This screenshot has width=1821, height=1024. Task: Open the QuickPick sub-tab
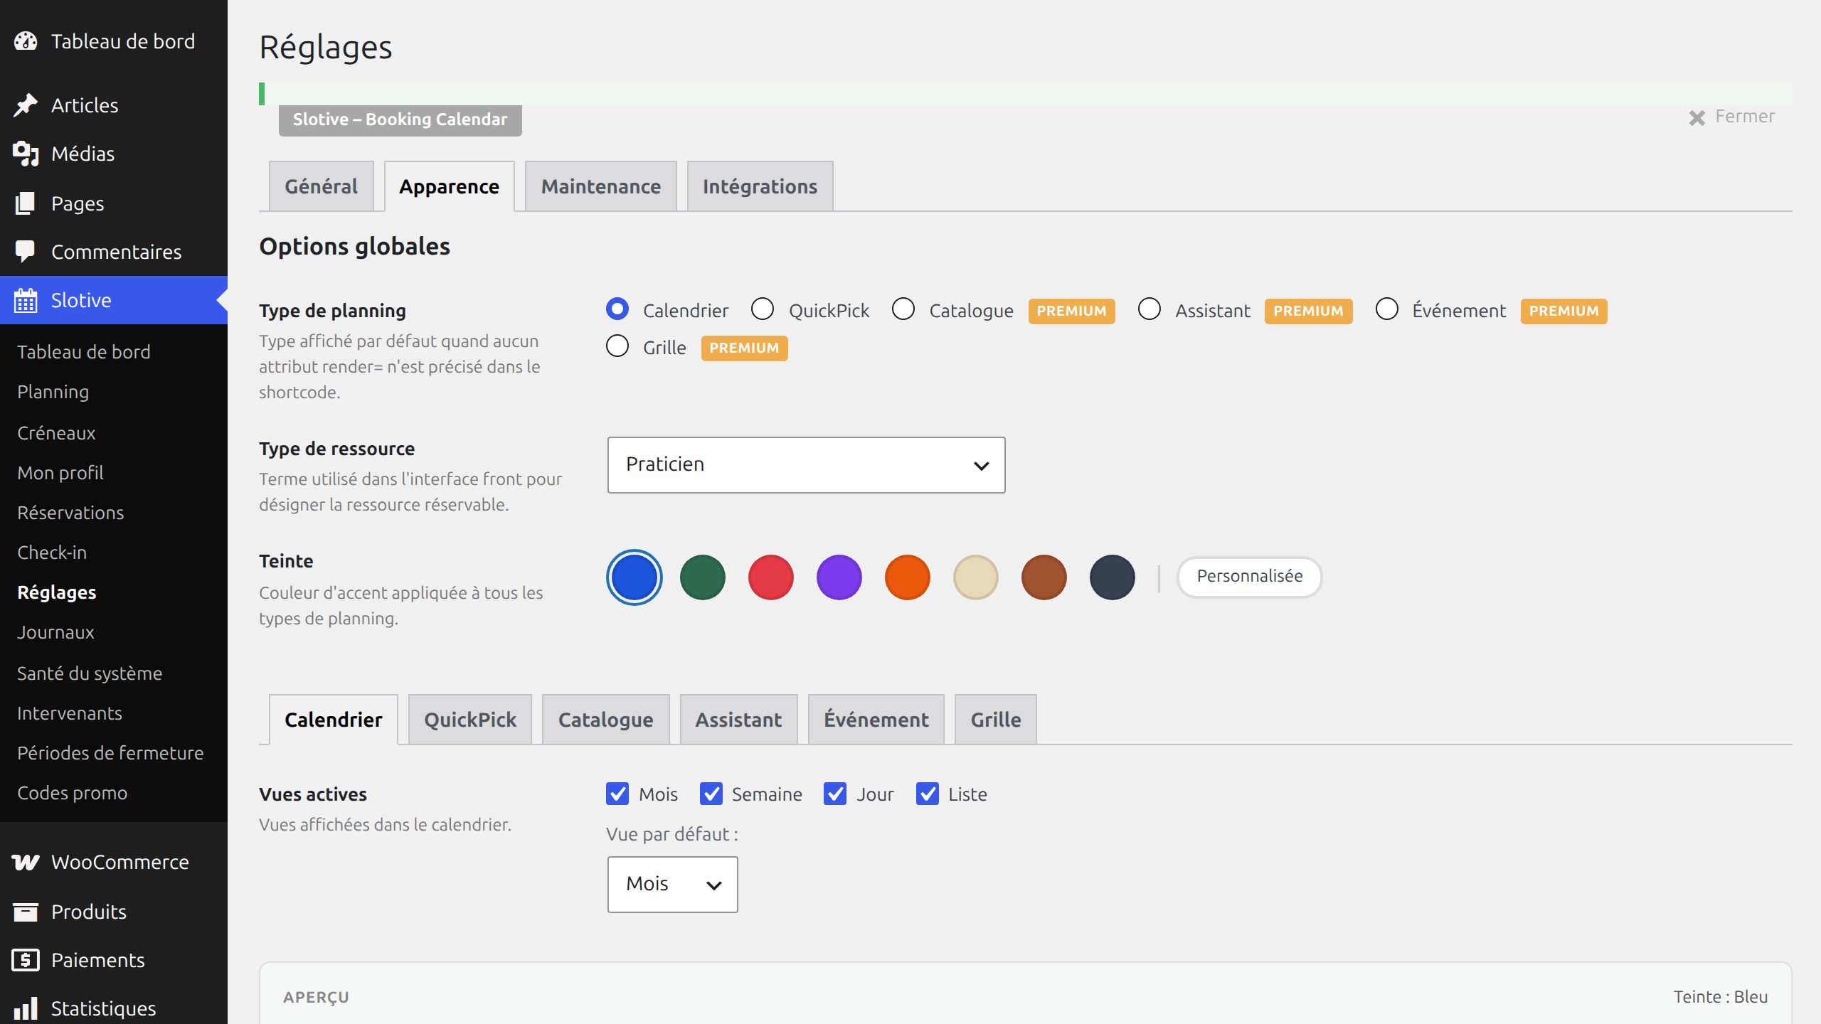pos(470,720)
